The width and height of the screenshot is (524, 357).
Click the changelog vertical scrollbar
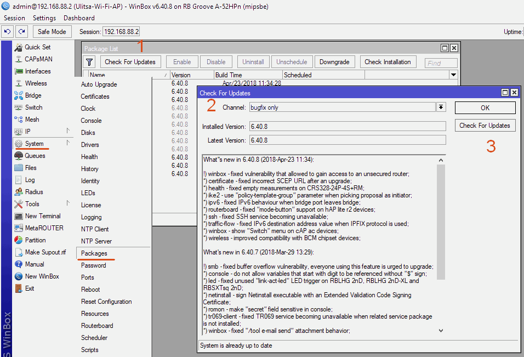441,219
